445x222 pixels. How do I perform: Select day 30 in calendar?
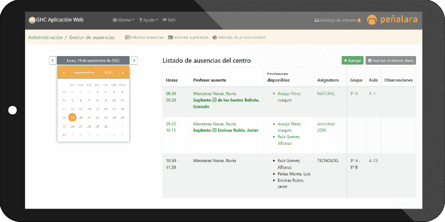click(x=106, y=127)
